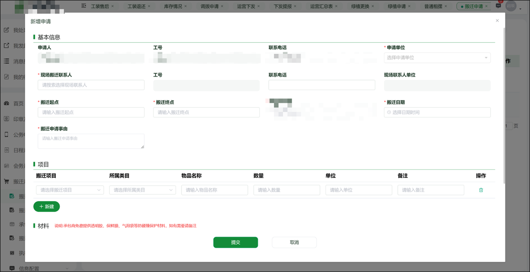
Task: Select the 搬迁 shopping cart icon in sidebar
Action: point(6,181)
